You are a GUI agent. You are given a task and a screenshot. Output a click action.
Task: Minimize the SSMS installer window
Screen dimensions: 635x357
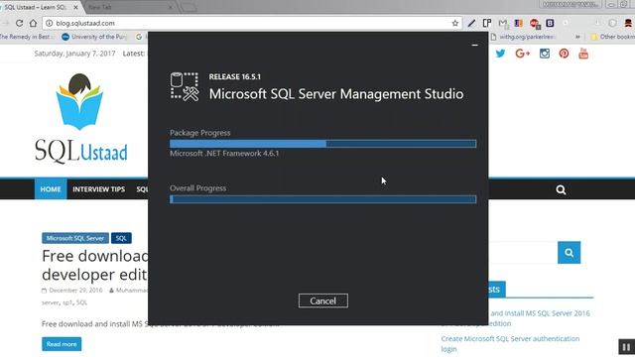474,45
